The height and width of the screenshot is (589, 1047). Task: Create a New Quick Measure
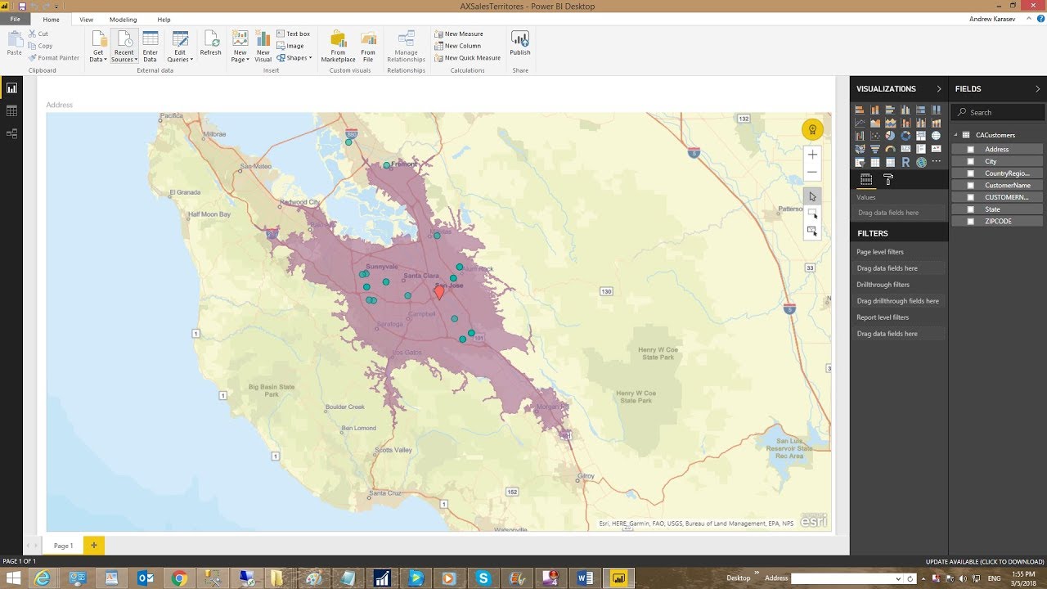point(467,58)
